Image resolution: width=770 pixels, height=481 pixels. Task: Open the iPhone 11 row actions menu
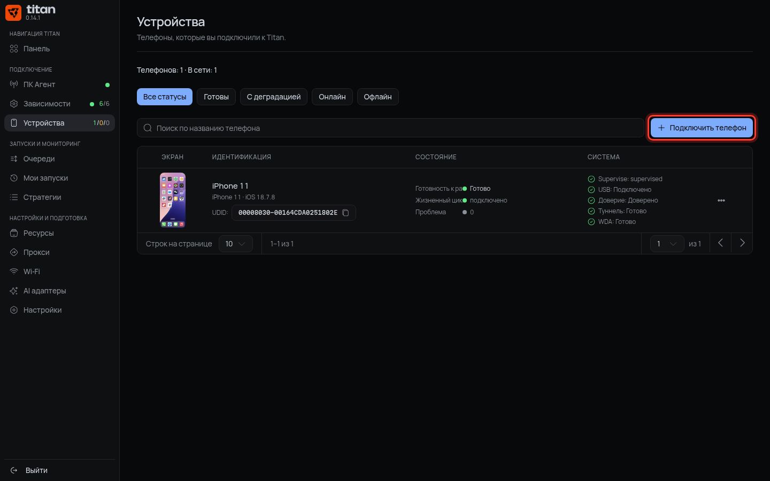(721, 200)
